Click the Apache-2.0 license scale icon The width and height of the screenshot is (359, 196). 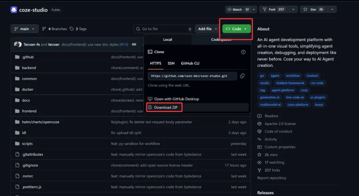[x=259, y=124]
